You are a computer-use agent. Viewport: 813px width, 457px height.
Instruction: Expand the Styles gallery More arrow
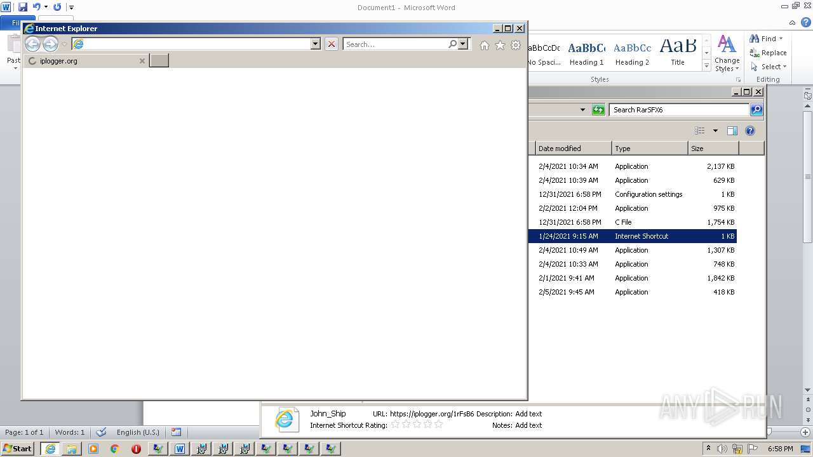coord(706,66)
